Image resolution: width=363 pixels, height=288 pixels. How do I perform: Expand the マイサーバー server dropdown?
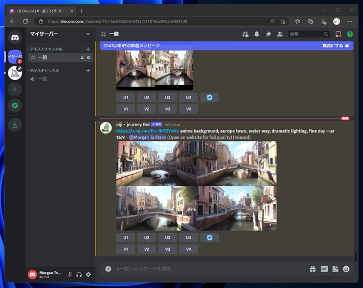coord(88,34)
